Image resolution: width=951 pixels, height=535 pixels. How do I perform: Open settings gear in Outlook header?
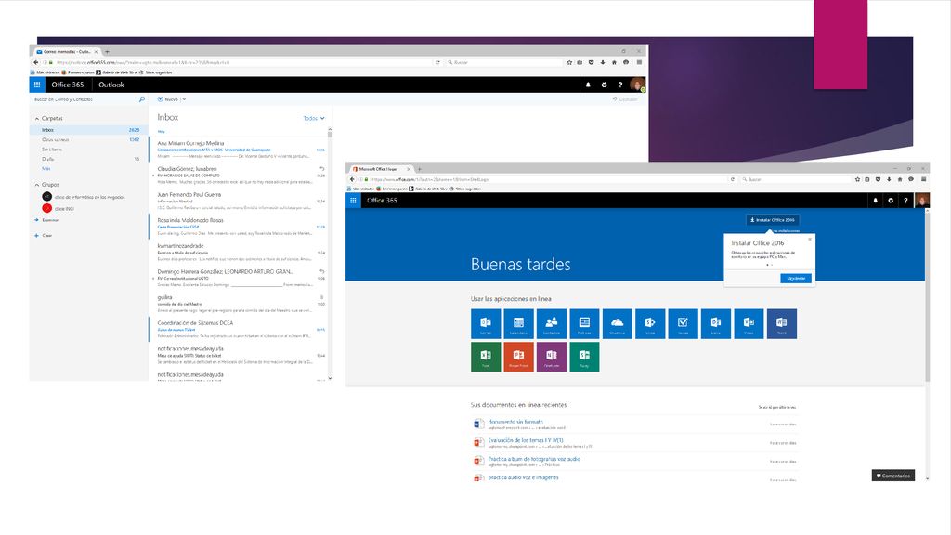pos(604,85)
